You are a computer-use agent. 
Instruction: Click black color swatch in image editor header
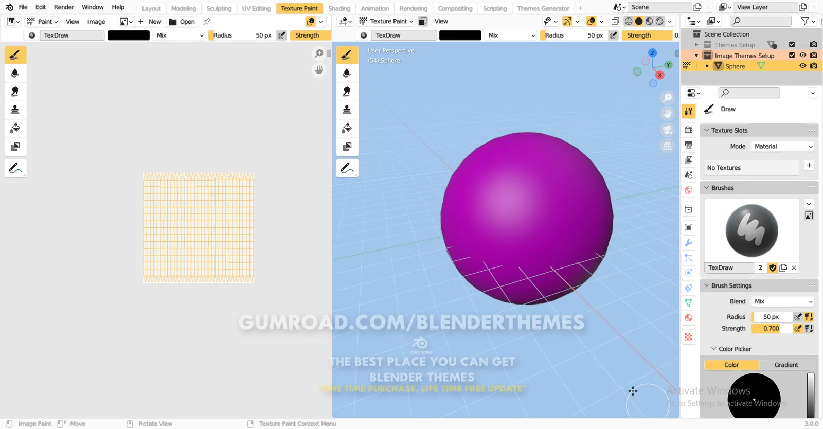click(x=129, y=35)
